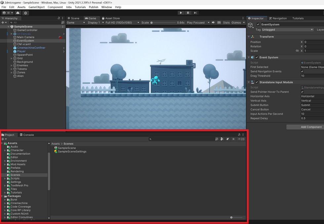Image resolution: width=324 pixels, height=224 pixels.
Task: Open Unity cloud services icon
Action: pos(18,13)
